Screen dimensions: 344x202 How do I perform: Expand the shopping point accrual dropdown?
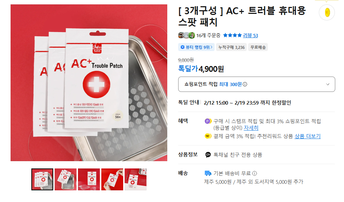(257, 84)
